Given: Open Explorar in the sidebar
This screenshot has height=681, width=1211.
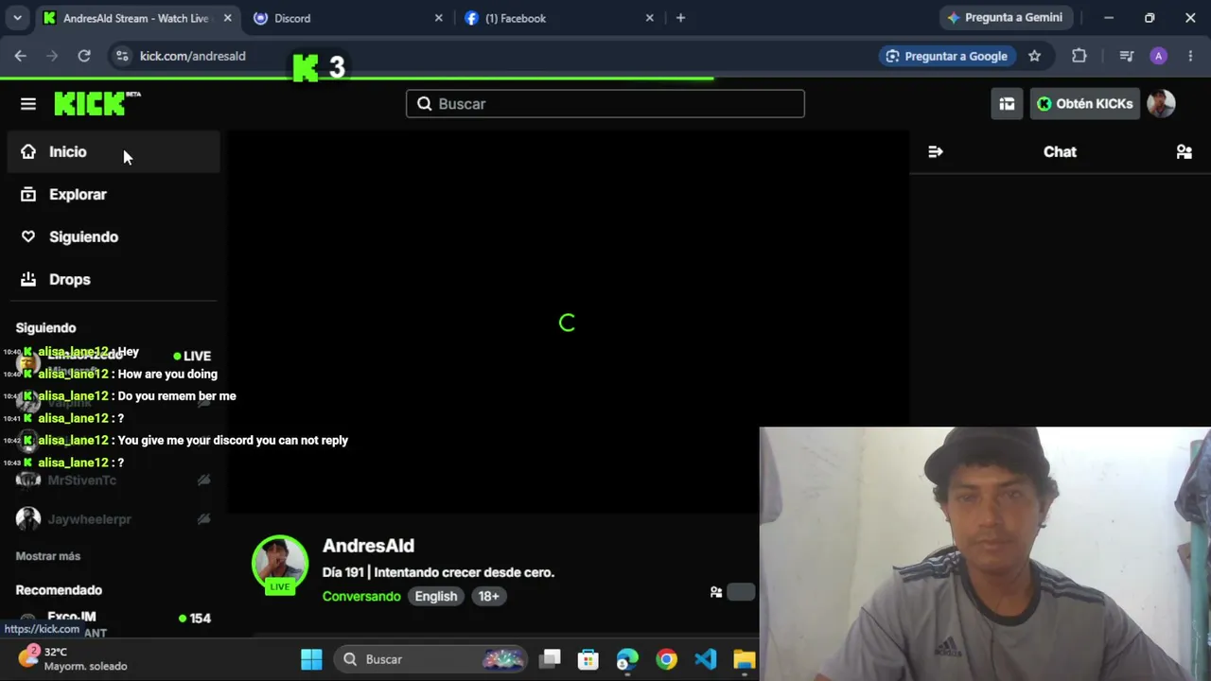Looking at the screenshot, I should (114, 194).
